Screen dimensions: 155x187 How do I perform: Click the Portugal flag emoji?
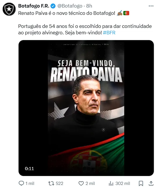point(126,13)
